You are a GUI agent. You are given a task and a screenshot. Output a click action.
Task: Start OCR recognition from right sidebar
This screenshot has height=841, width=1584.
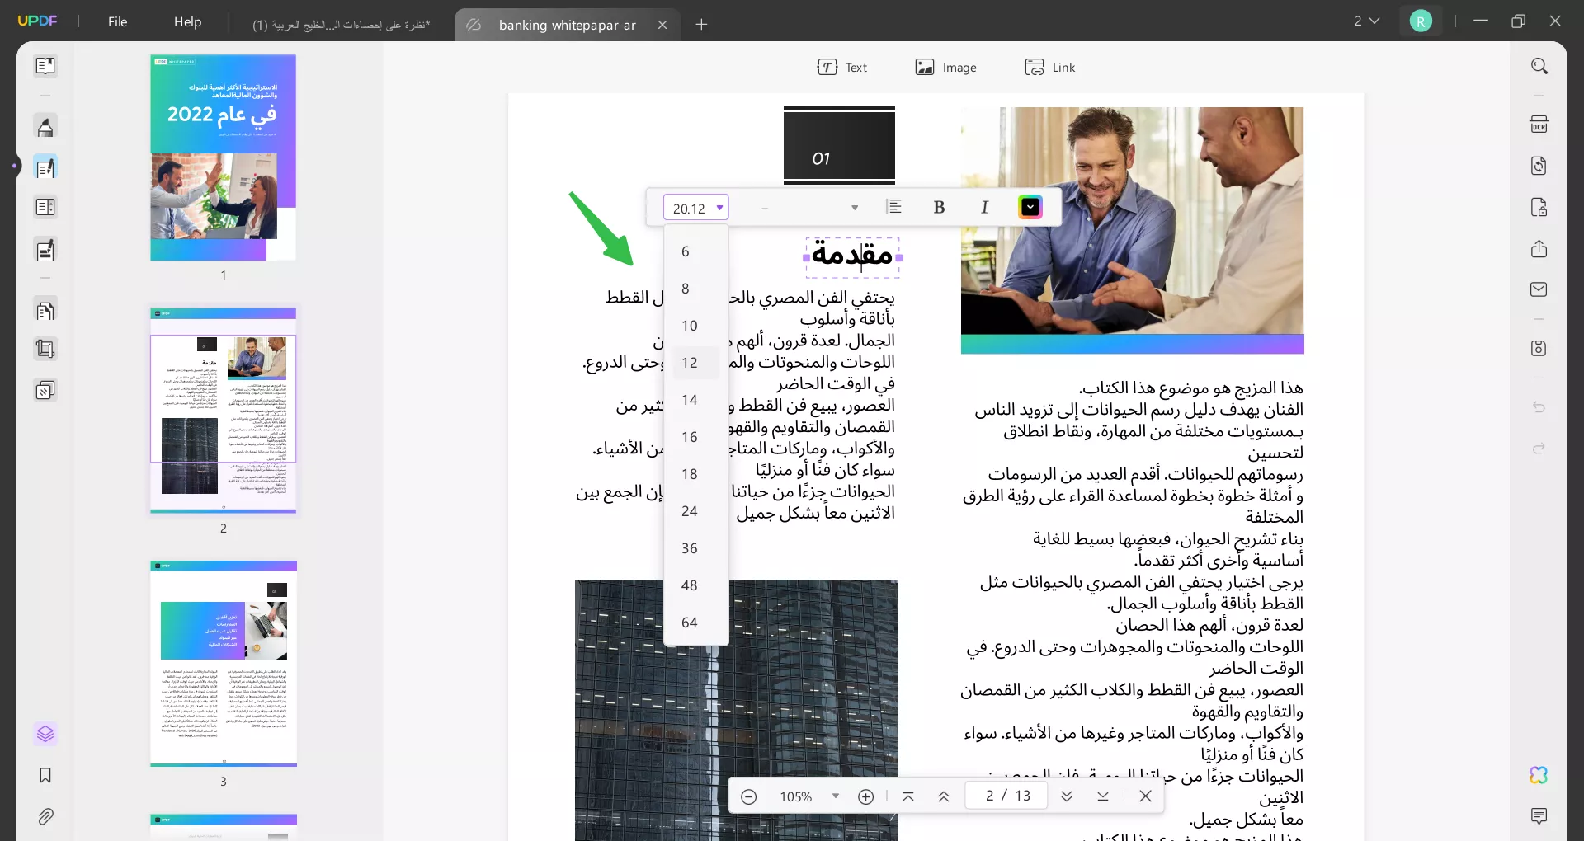(1539, 124)
